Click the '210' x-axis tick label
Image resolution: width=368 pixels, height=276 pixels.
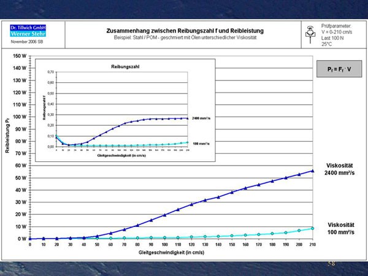(312, 245)
